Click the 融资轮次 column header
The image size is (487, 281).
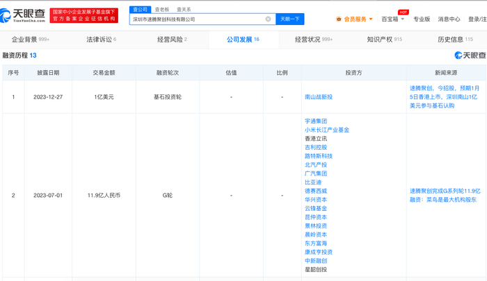(x=168, y=72)
